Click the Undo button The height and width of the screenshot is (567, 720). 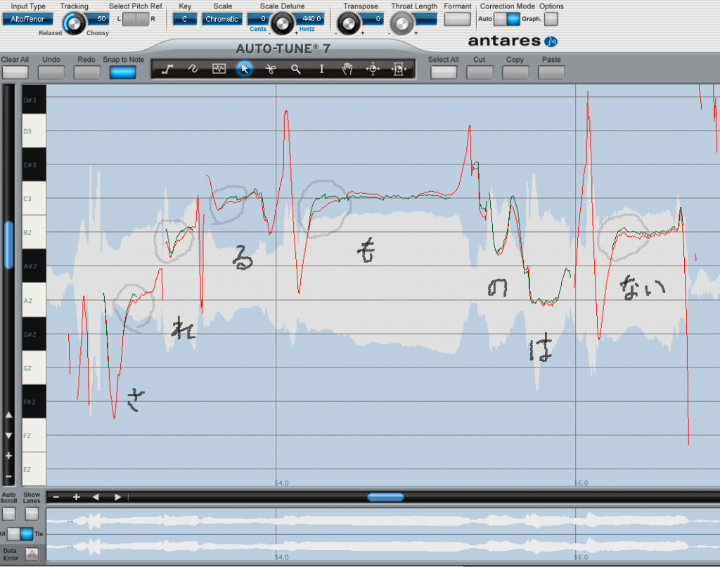(51, 72)
